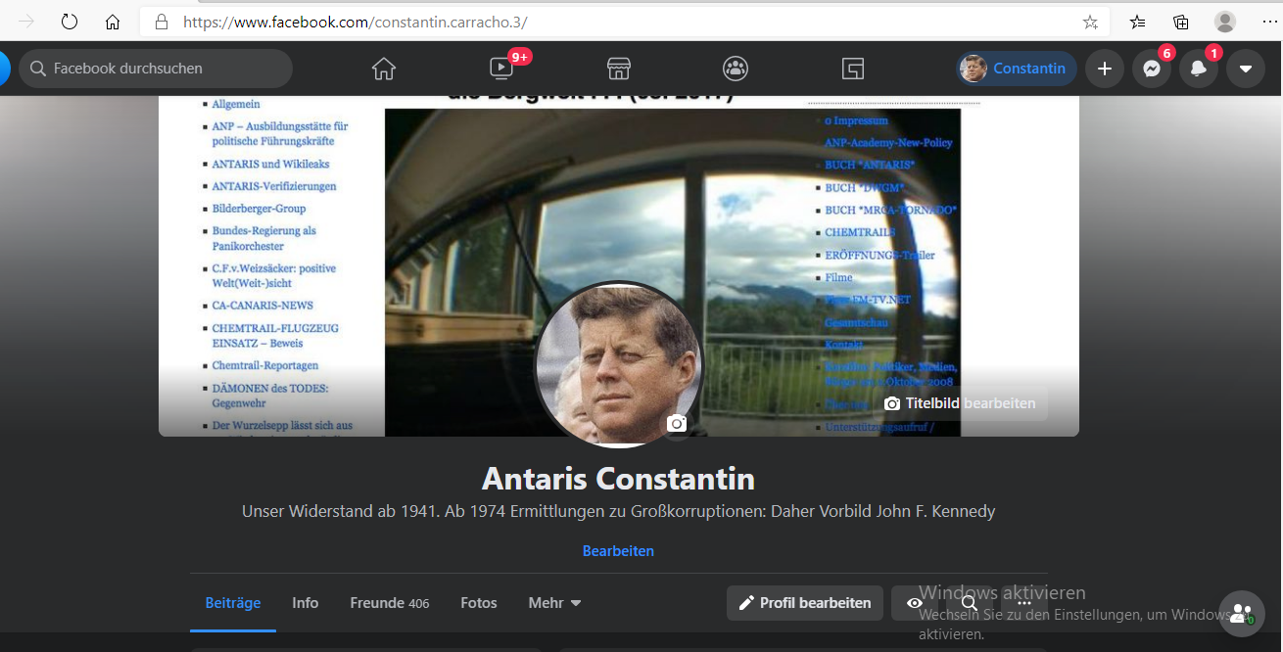Viewport: 1283px width, 652px height.
Task: Open the profile picture of Antaris Constantin
Action: coord(618,364)
